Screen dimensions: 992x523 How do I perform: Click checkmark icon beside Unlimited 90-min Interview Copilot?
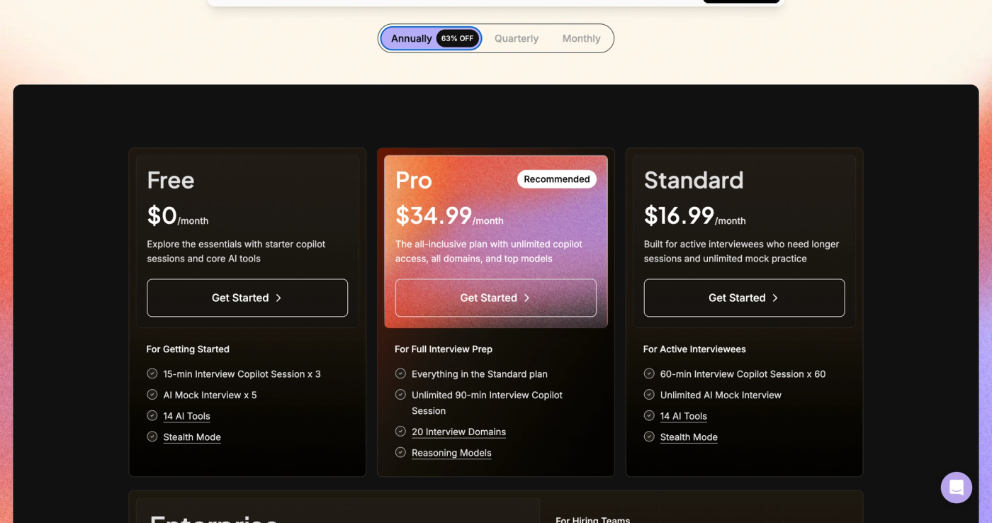(400, 395)
